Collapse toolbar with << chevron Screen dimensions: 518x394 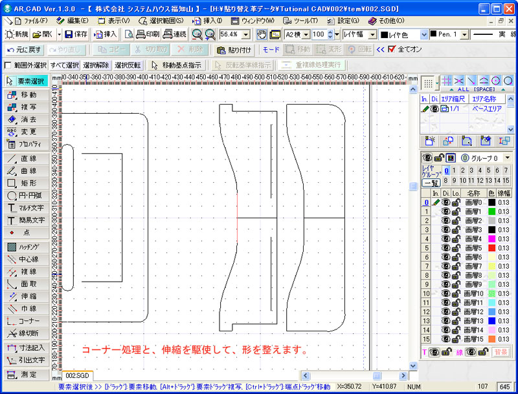pyautogui.click(x=380, y=50)
